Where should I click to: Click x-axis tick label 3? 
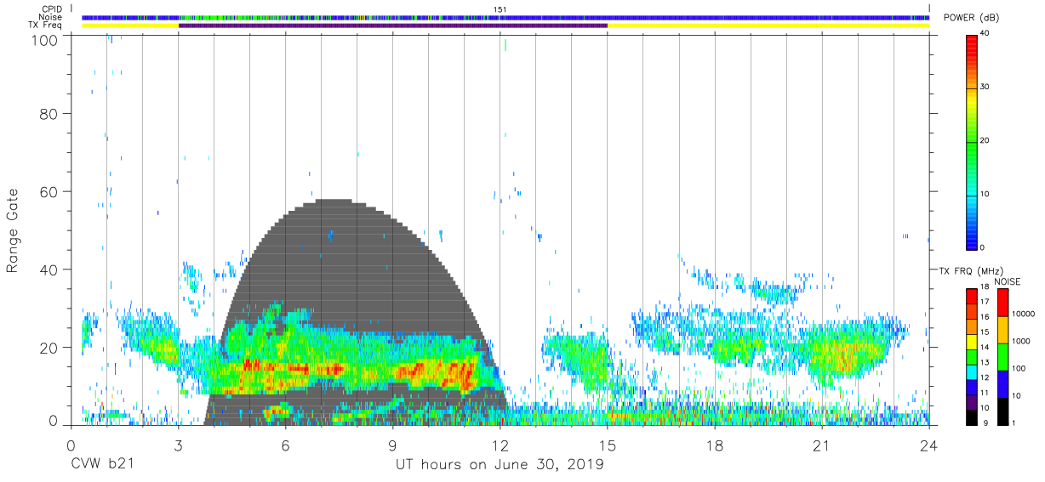[178, 445]
